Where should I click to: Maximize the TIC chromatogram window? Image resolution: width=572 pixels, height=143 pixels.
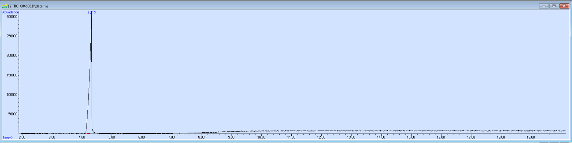[554, 6]
